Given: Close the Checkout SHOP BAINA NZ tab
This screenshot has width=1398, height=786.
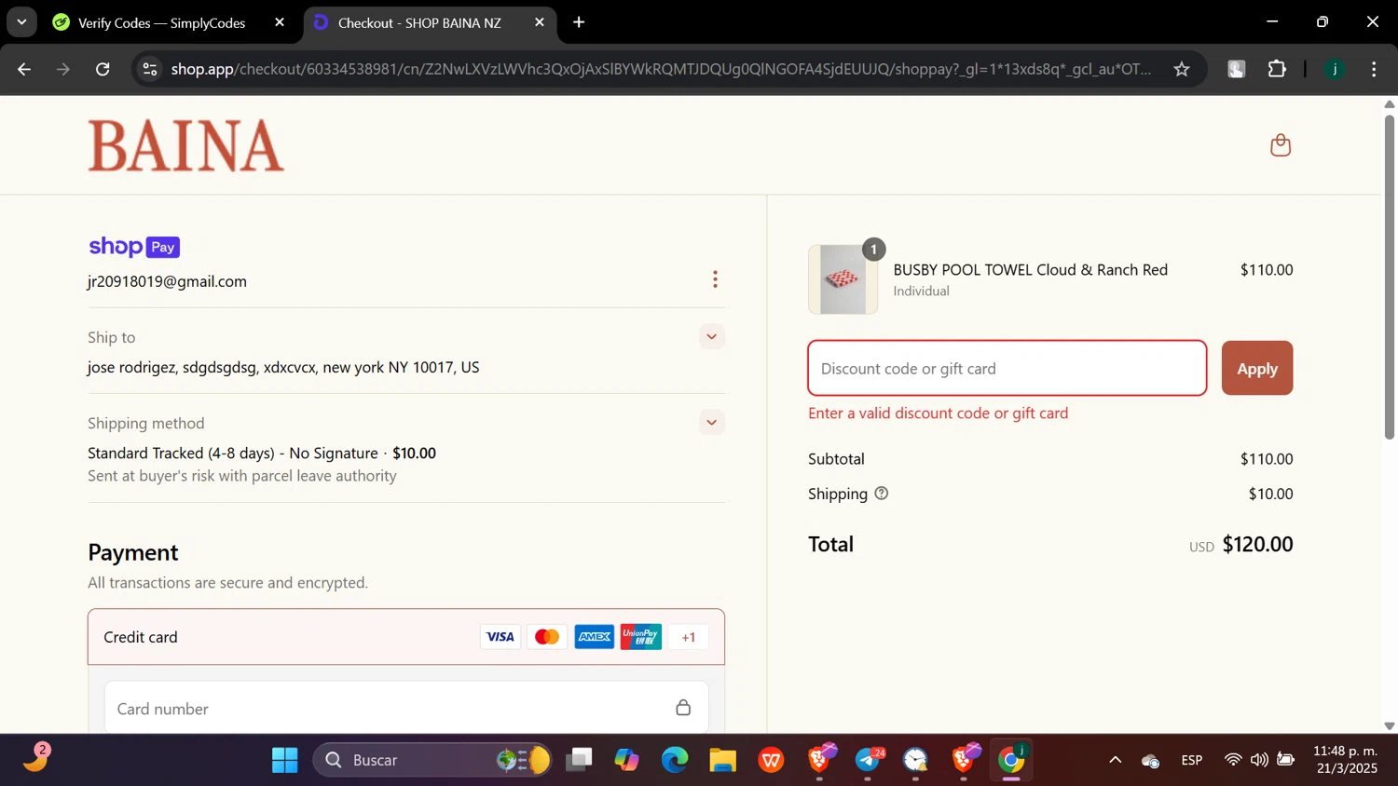Looking at the screenshot, I should coord(540,22).
